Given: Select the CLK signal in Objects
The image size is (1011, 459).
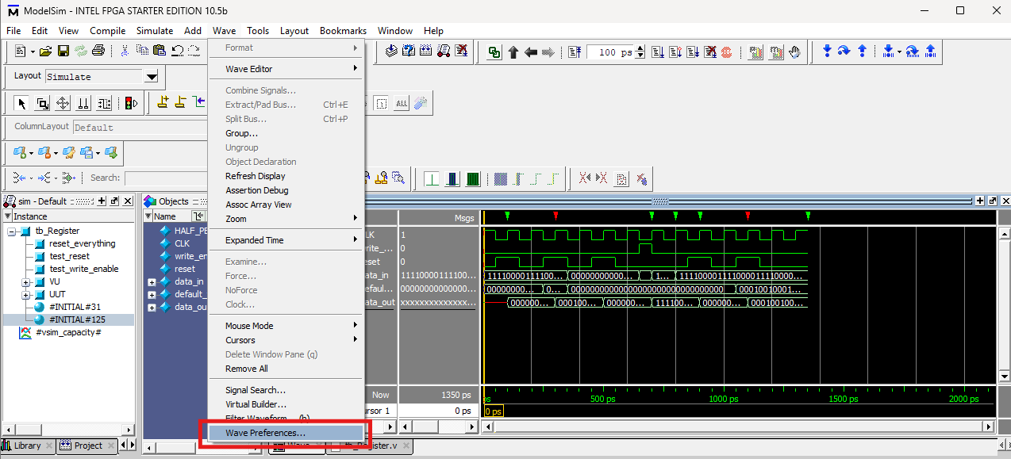Looking at the screenshot, I should click(x=183, y=243).
